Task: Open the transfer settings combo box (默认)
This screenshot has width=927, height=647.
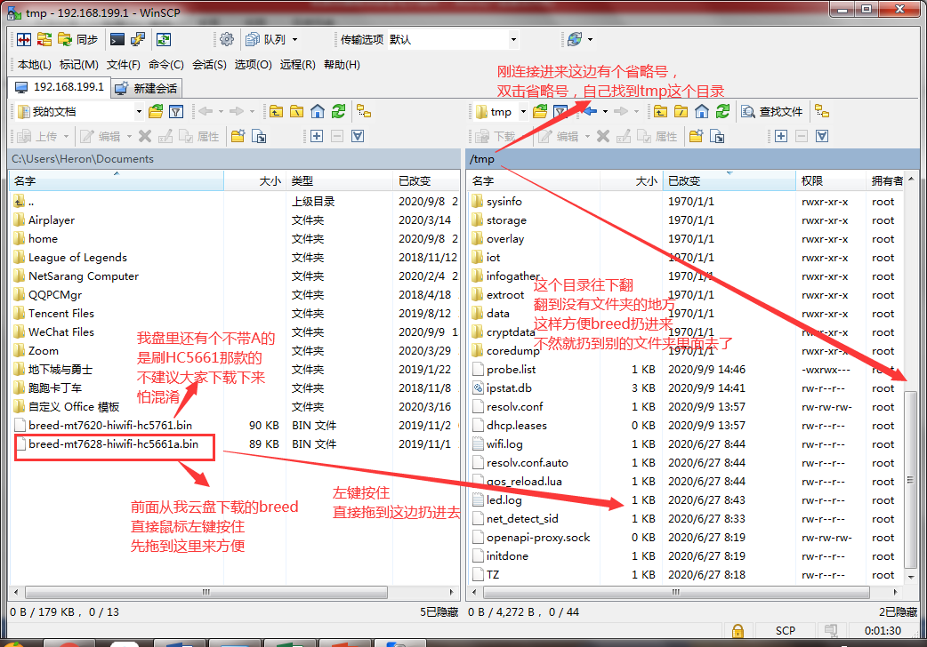Action: (453, 40)
